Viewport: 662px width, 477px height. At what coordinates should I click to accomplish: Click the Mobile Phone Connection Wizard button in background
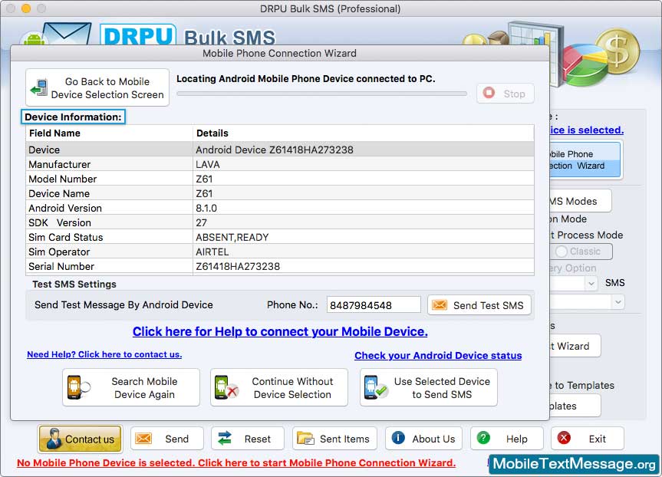(x=585, y=160)
